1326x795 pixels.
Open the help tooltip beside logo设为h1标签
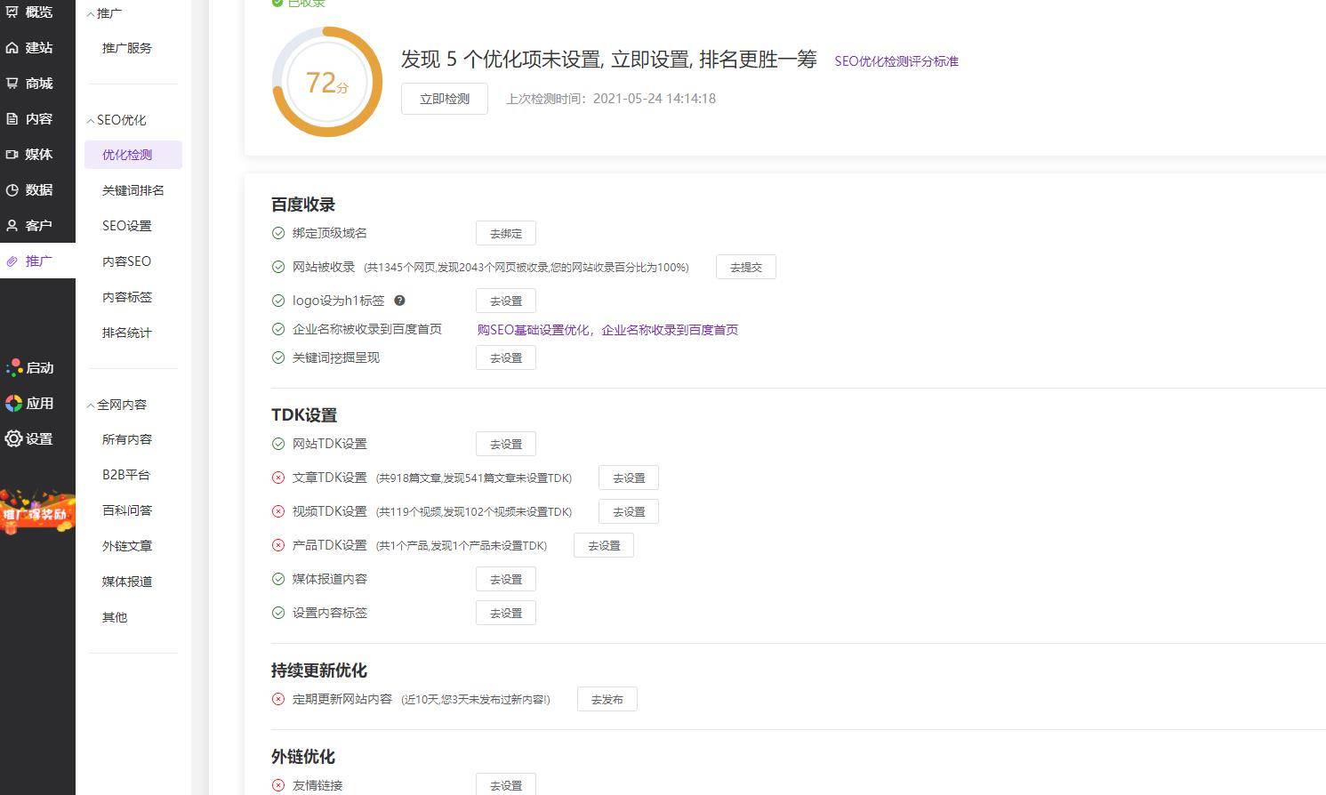click(x=400, y=301)
